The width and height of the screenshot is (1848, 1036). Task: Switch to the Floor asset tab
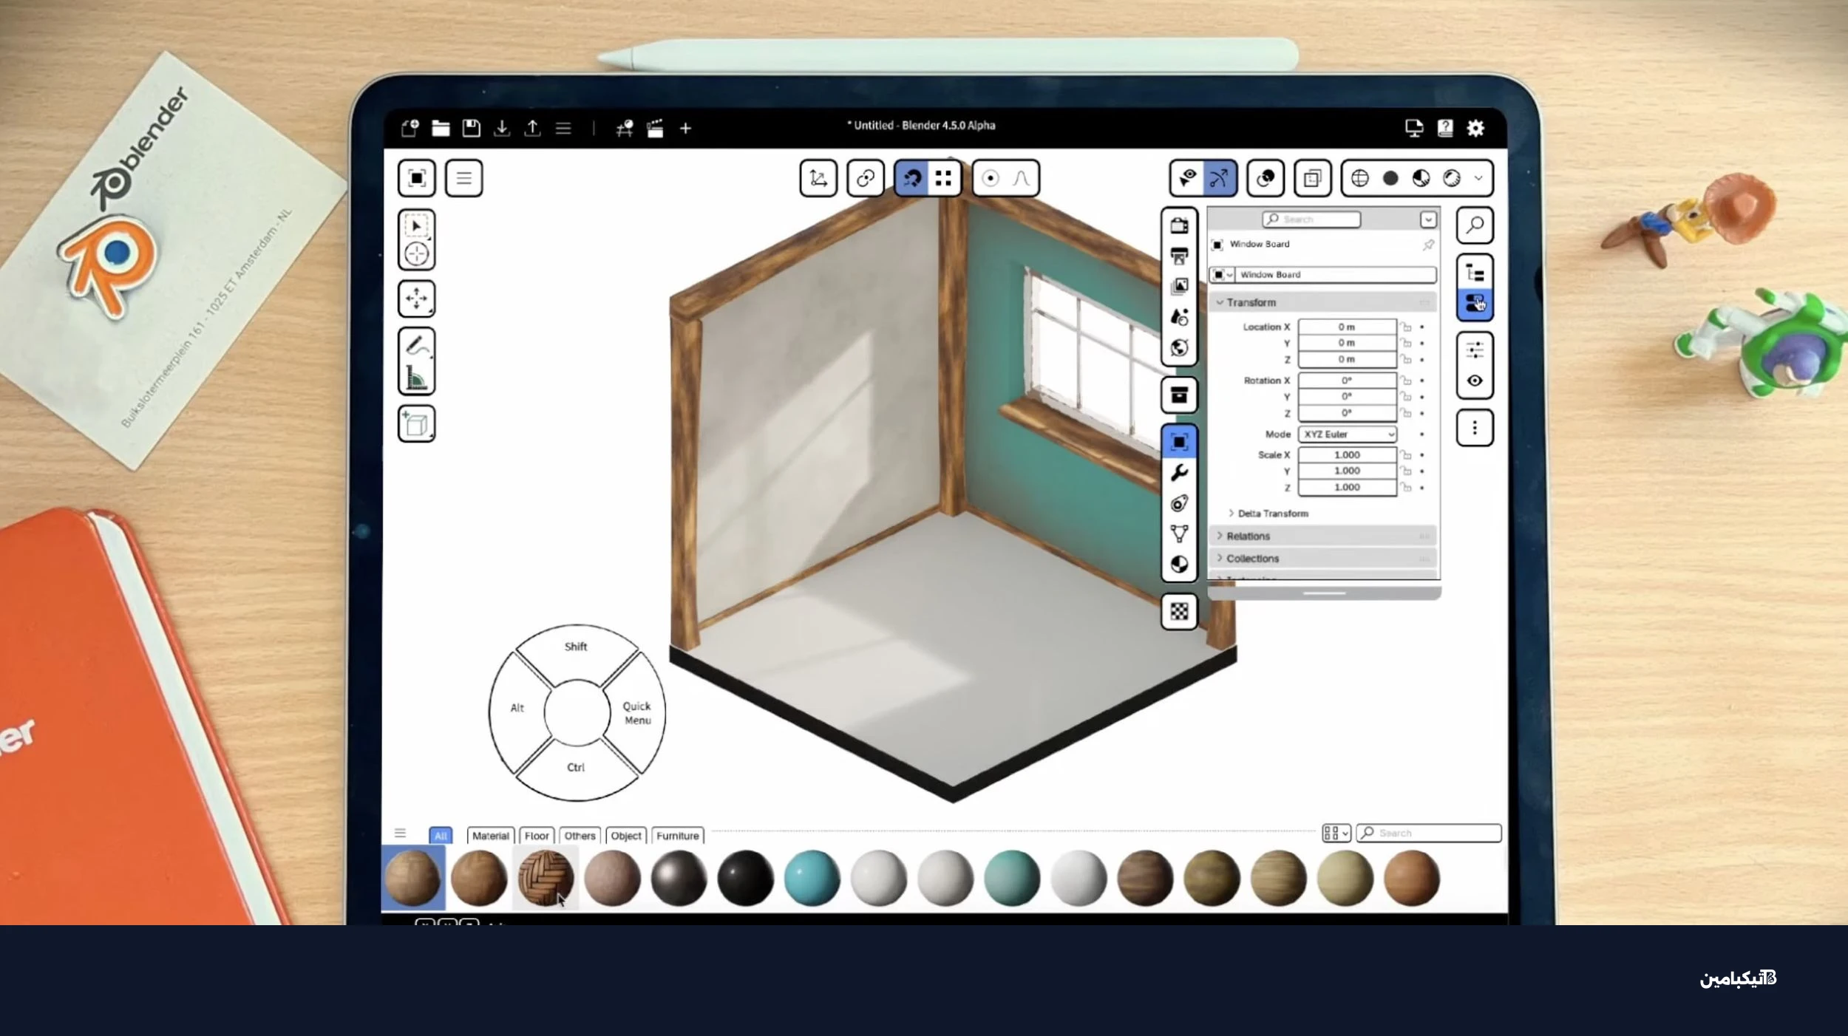pos(537,836)
